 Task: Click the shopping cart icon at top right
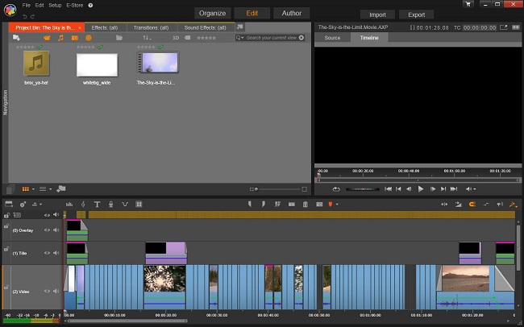click(x=468, y=5)
